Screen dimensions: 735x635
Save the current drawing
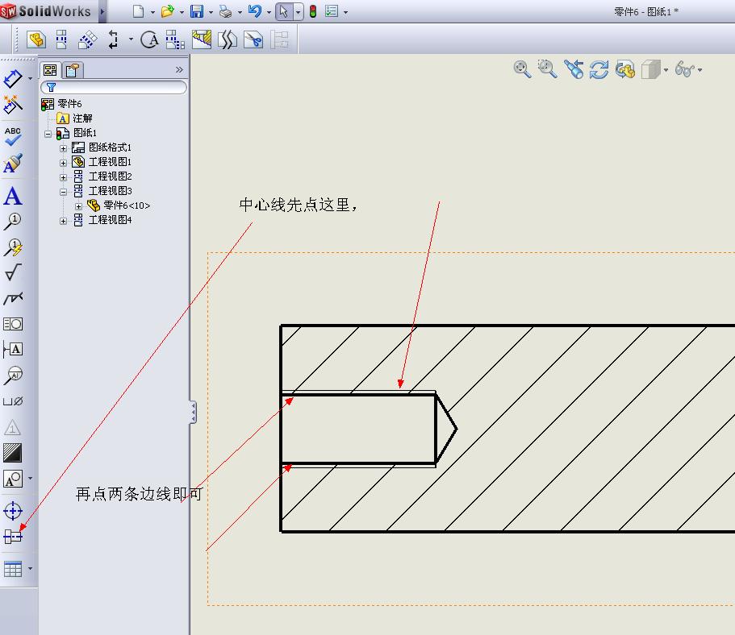(x=197, y=11)
